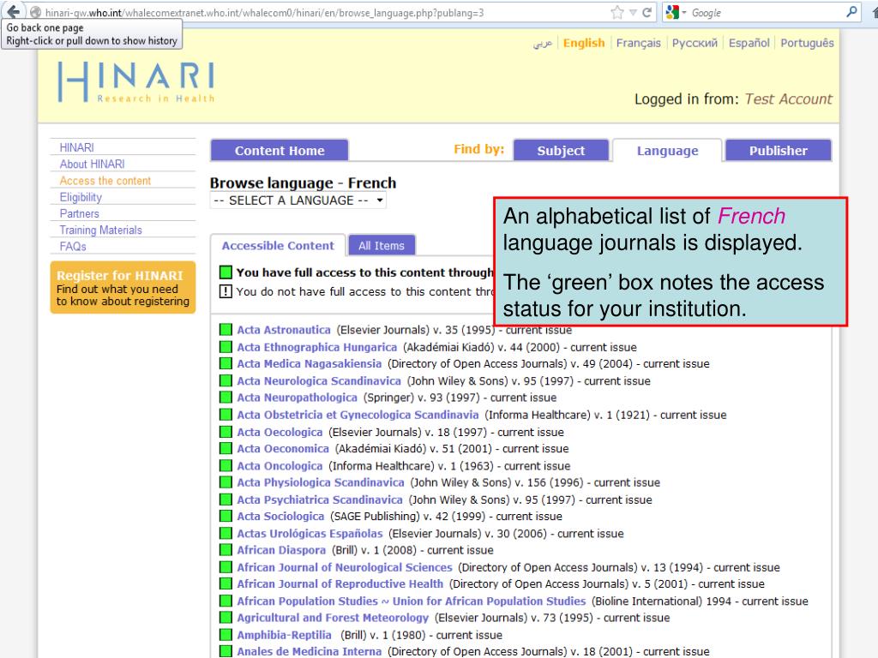Open the Acta Oeconomica journal link
878x658 pixels.
(x=283, y=449)
